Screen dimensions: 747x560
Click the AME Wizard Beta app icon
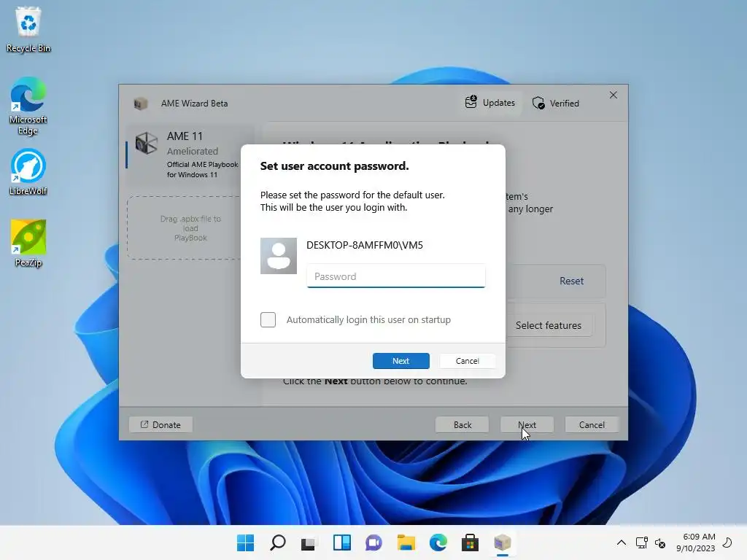click(x=141, y=104)
